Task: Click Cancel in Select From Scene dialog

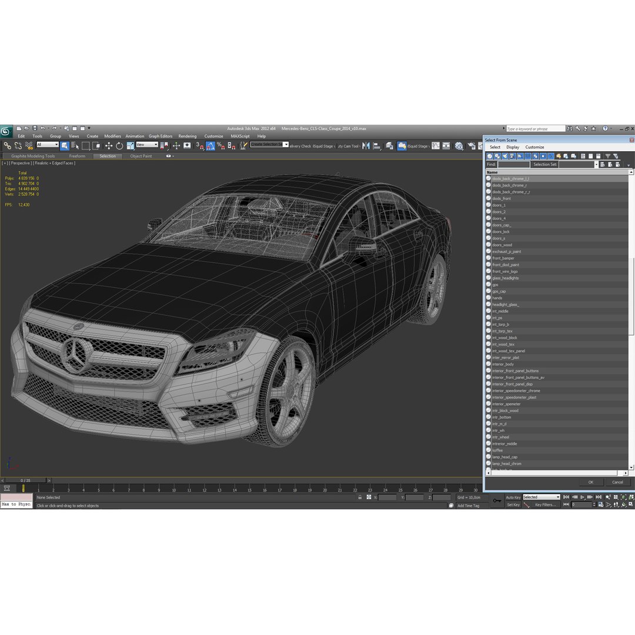Action: coord(617,482)
